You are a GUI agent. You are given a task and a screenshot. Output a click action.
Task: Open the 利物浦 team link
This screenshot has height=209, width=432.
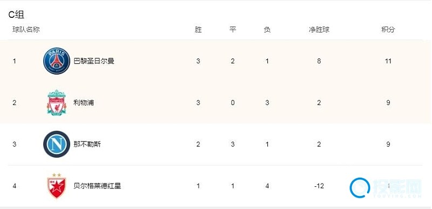[84, 103]
